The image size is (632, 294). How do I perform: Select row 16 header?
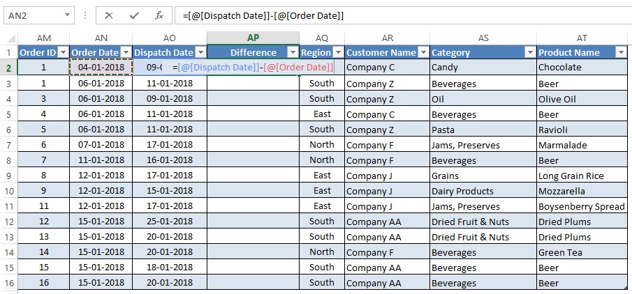(x=9, y=283)
